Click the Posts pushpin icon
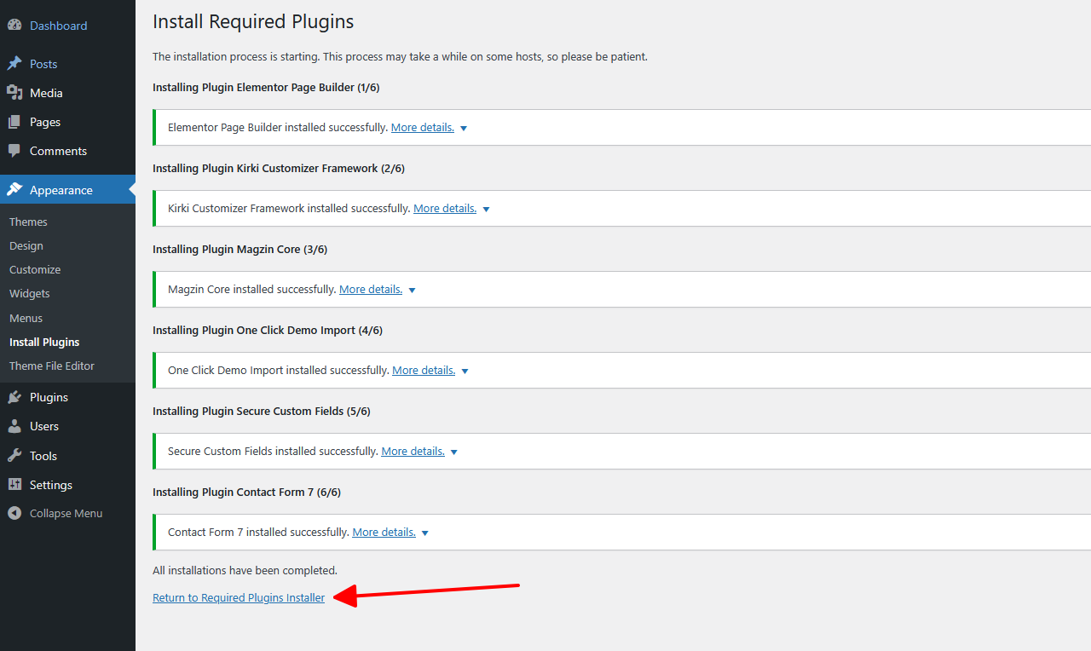 click(14, 64)
